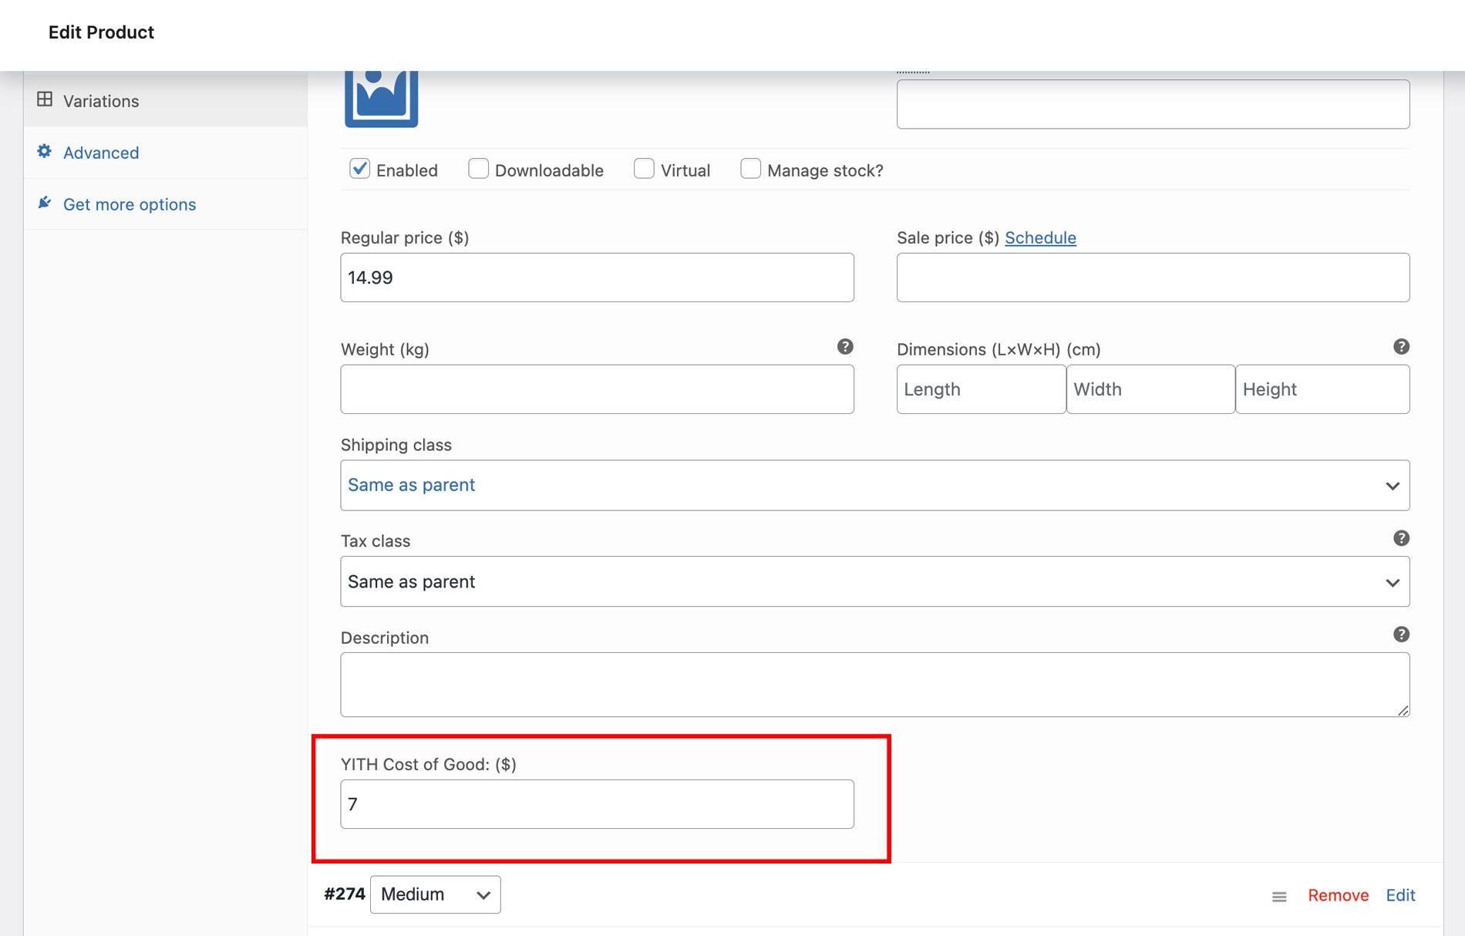Tick the Virtual checkbox
The image size is (1465, 936).
644,169
